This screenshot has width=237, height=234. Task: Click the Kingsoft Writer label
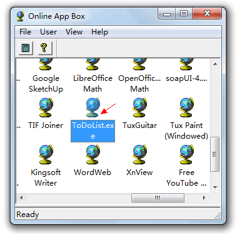46,178
